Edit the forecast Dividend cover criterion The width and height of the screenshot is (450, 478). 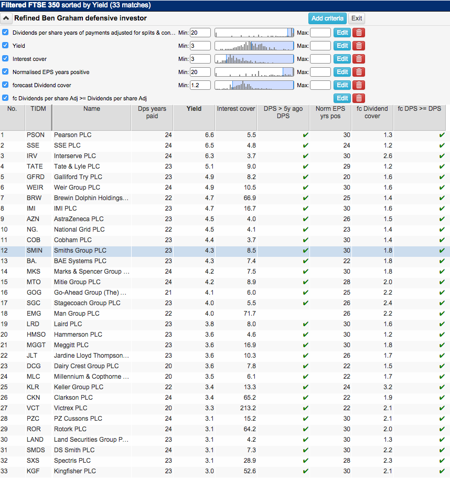(x=342, y=85)
